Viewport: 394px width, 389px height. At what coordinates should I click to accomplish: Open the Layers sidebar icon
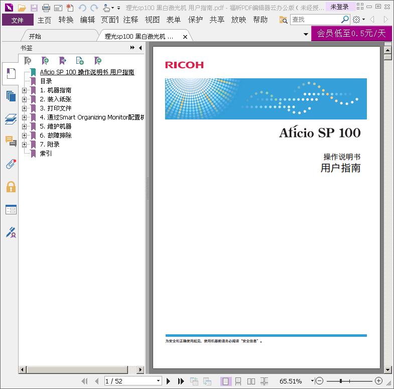pos(11,119)
